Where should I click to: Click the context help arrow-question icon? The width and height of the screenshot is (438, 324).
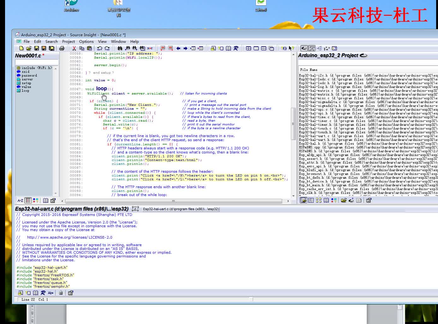point(291,48)
